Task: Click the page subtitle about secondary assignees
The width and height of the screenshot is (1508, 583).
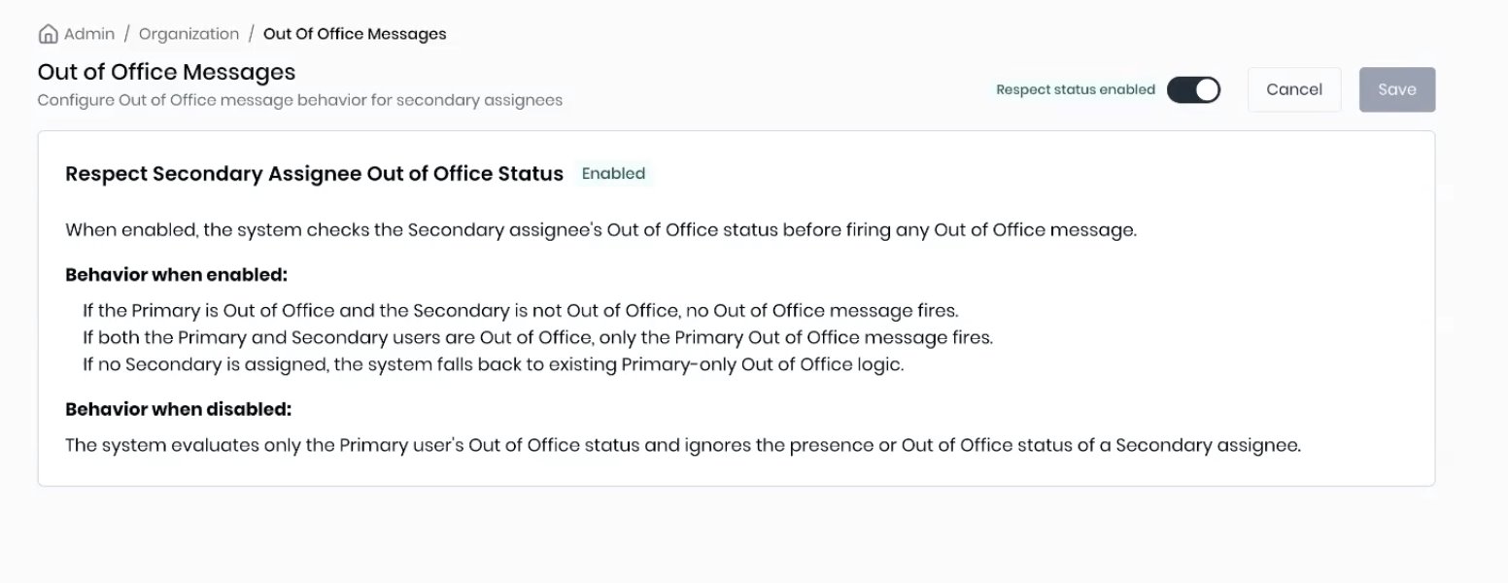Action: click(299, 99)
